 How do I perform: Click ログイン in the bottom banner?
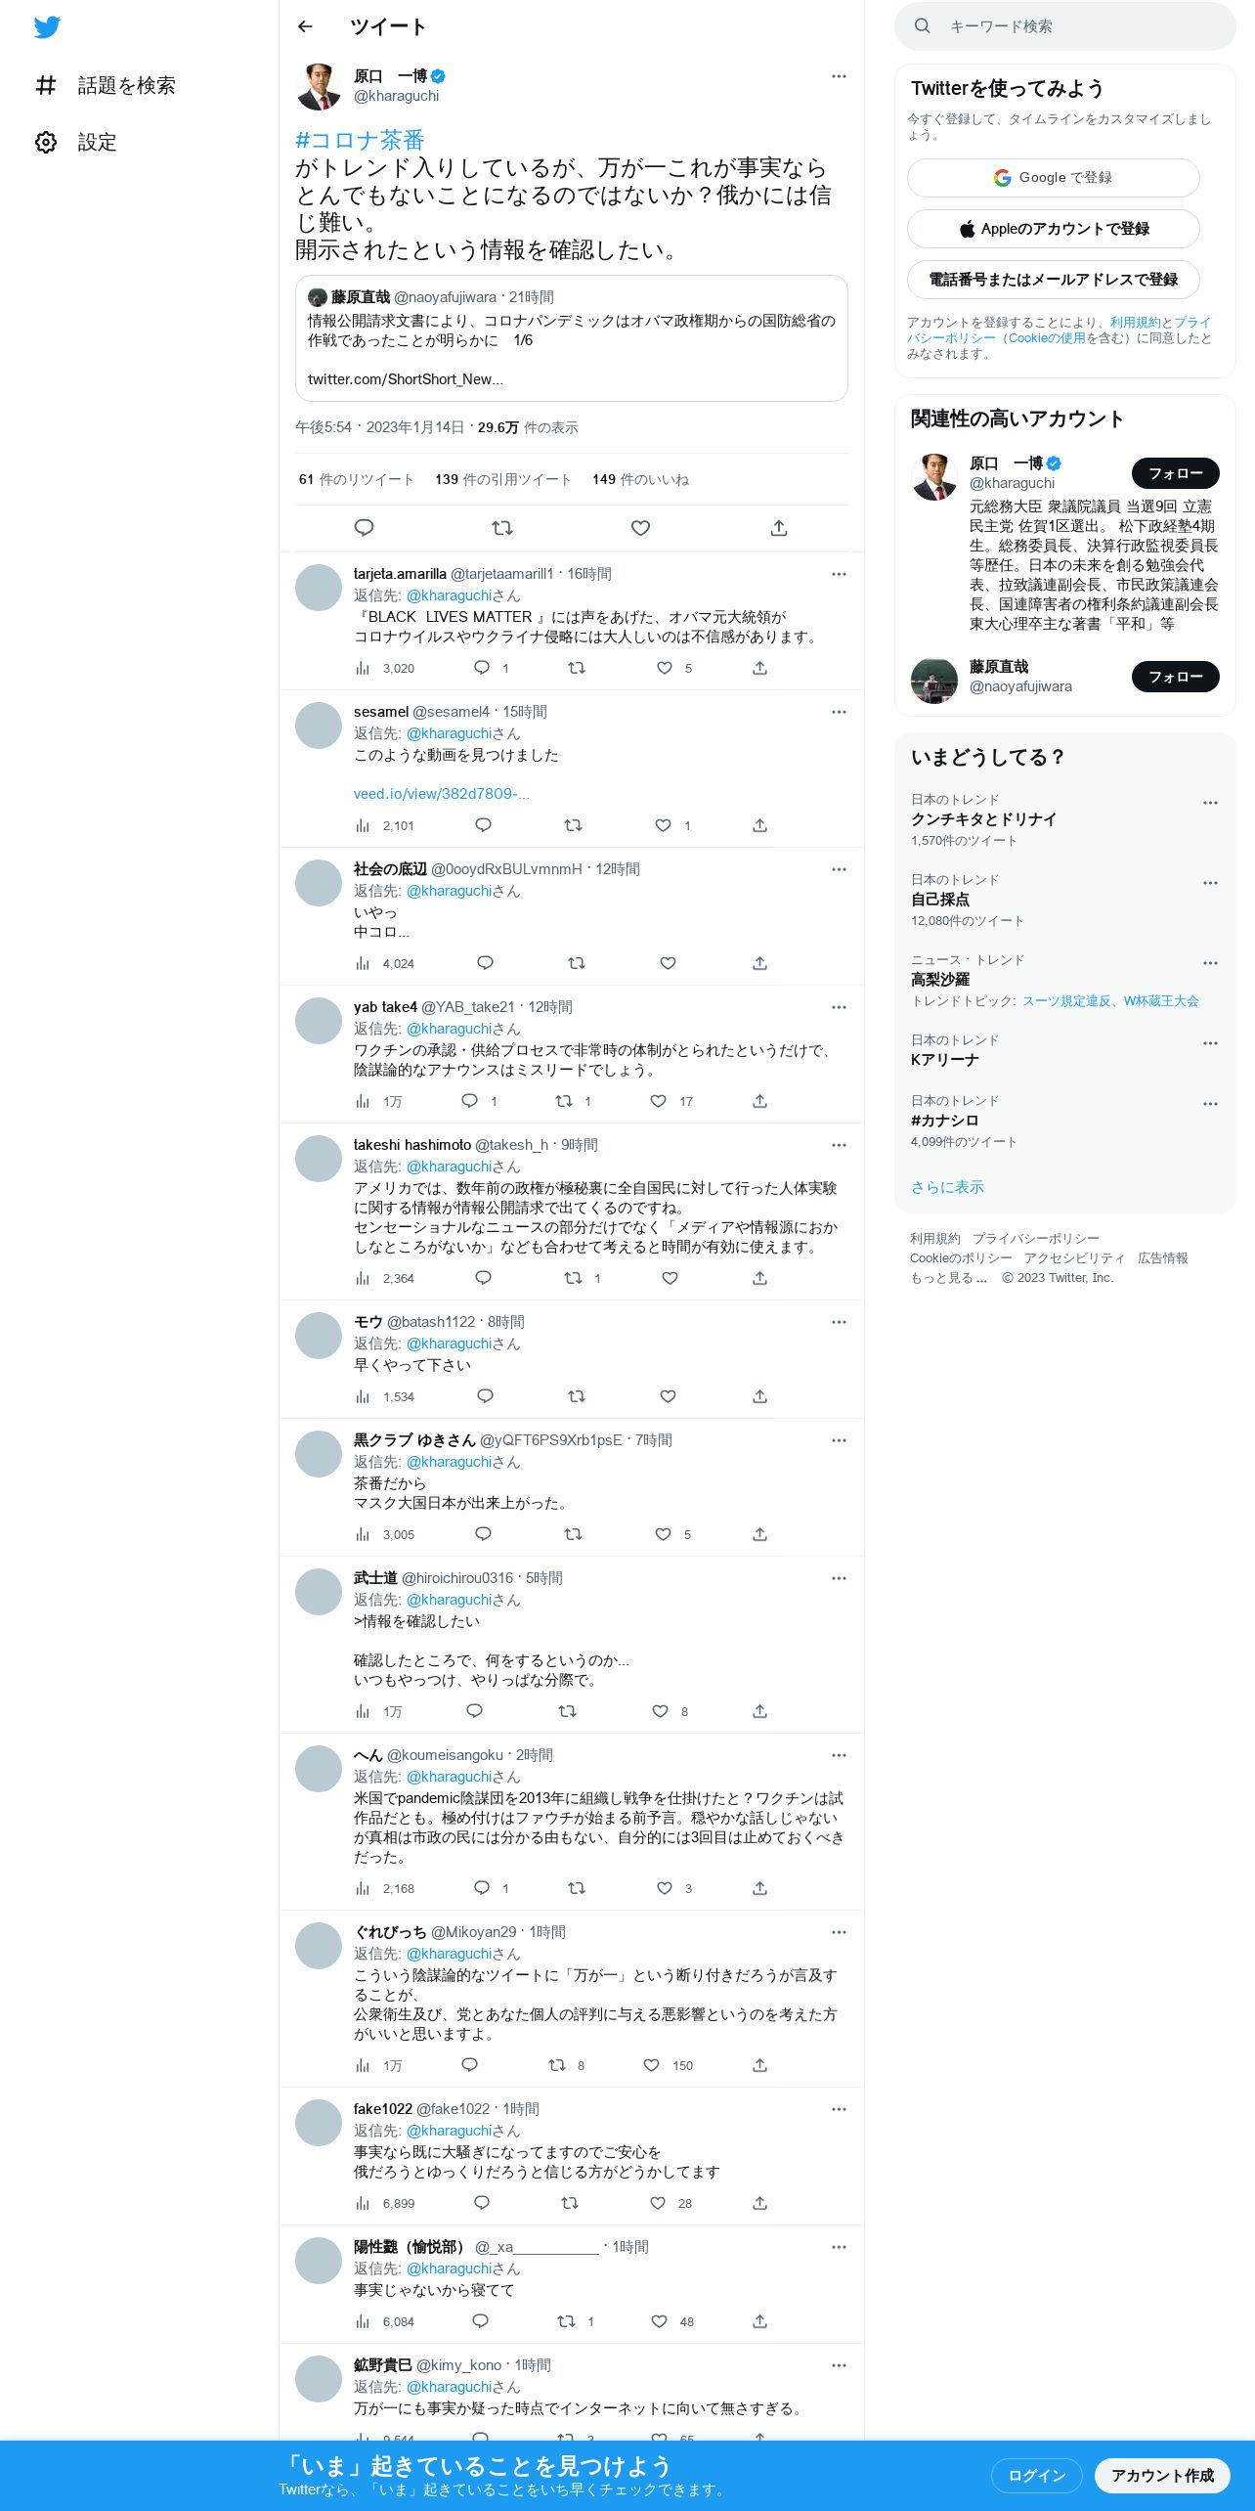pos(1036,2476)
